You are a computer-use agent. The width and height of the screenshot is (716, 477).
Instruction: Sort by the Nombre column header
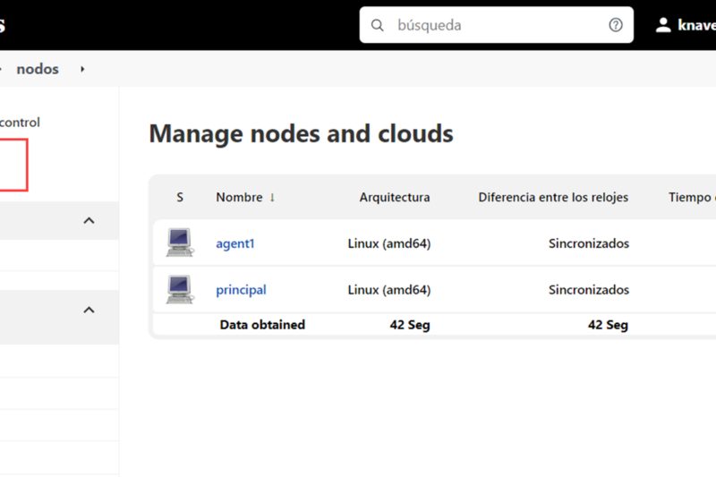click(239, 197)
